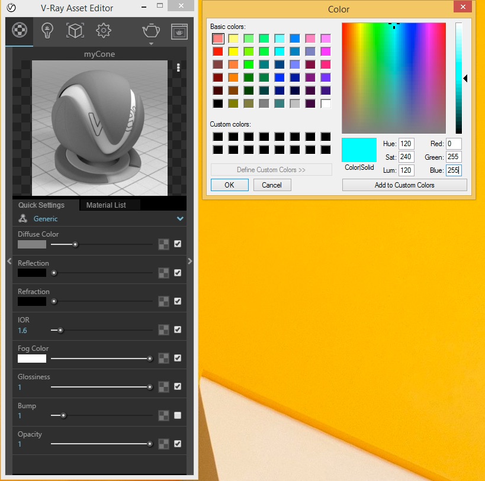Open render options arrow below teapot

[151, 44]
